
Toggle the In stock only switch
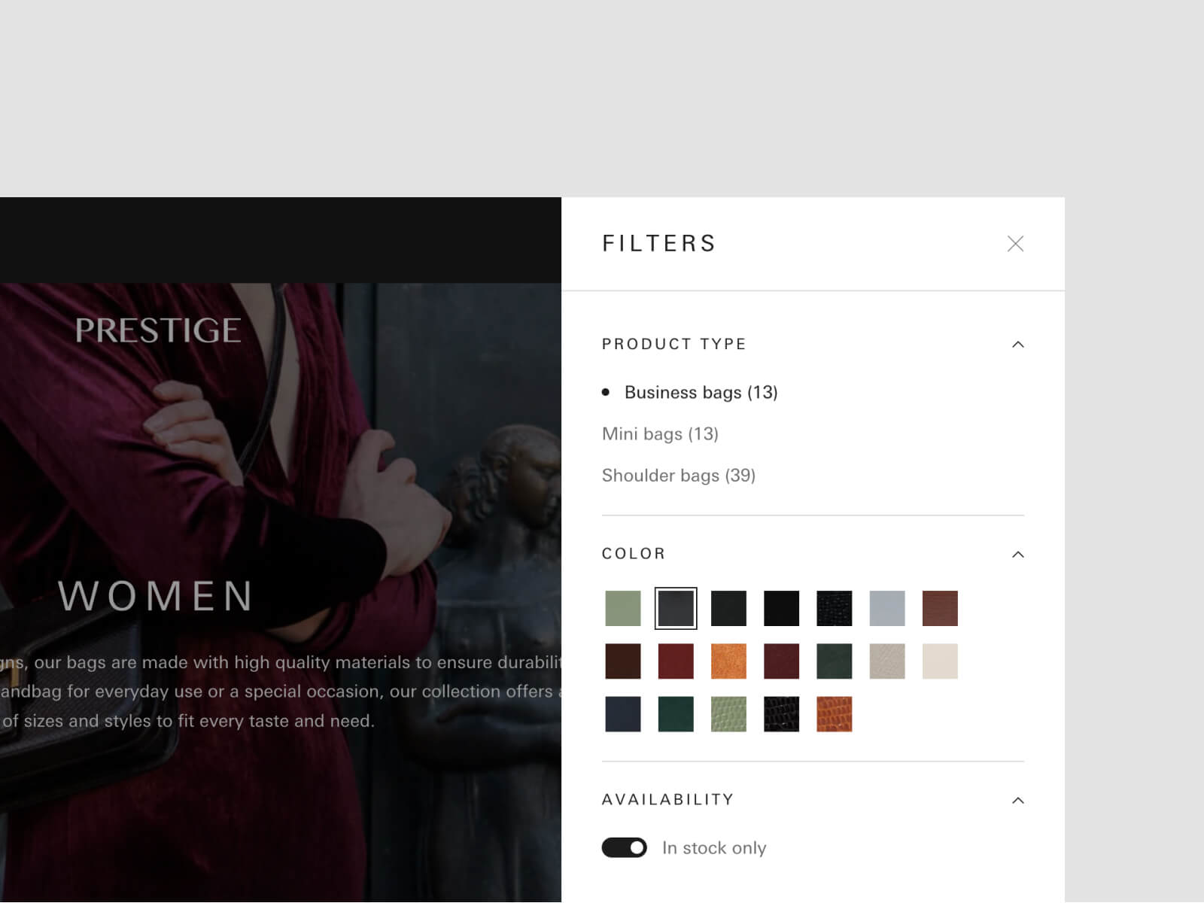pos(624,848)
